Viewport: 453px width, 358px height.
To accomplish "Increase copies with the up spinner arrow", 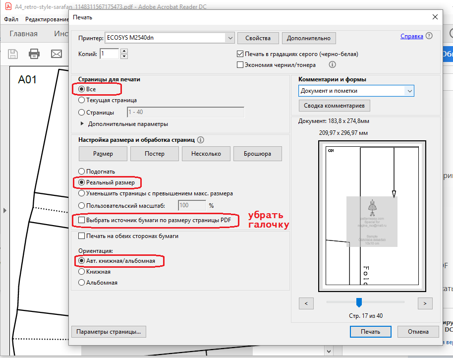I will 124,51.
